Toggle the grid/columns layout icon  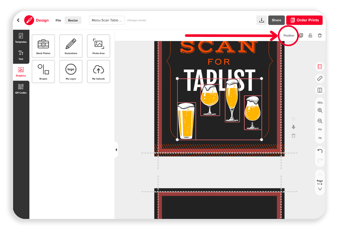tap(320, 90)
